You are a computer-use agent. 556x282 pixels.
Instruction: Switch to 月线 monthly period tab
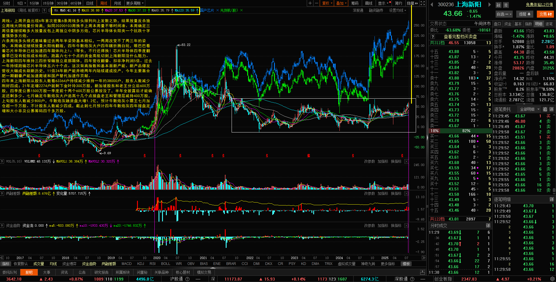(x=118, y=3)
